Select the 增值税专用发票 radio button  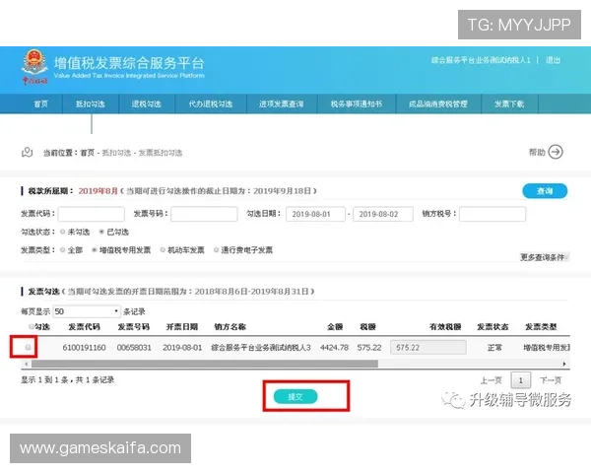pyautogui.click(x=95, y=249)
